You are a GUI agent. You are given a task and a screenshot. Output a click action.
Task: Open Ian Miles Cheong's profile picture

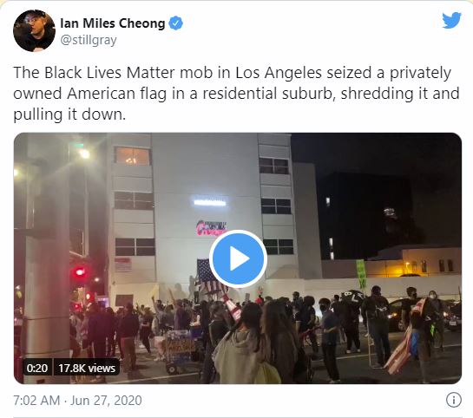(x=34, y=30)
